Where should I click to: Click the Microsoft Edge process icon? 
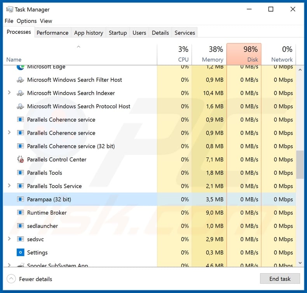20,67
